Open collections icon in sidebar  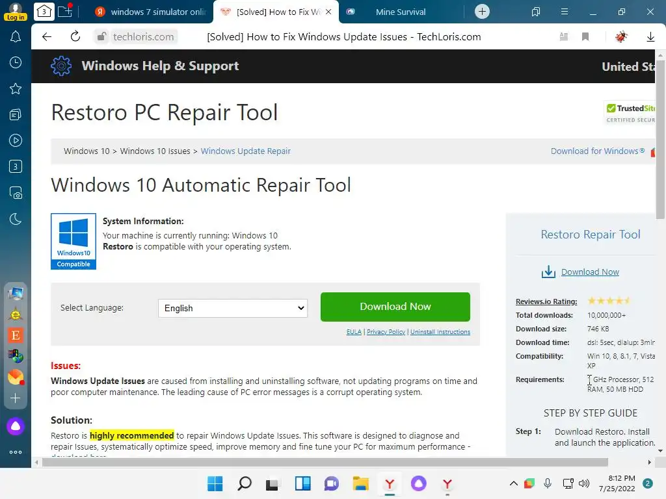[16, 114]
